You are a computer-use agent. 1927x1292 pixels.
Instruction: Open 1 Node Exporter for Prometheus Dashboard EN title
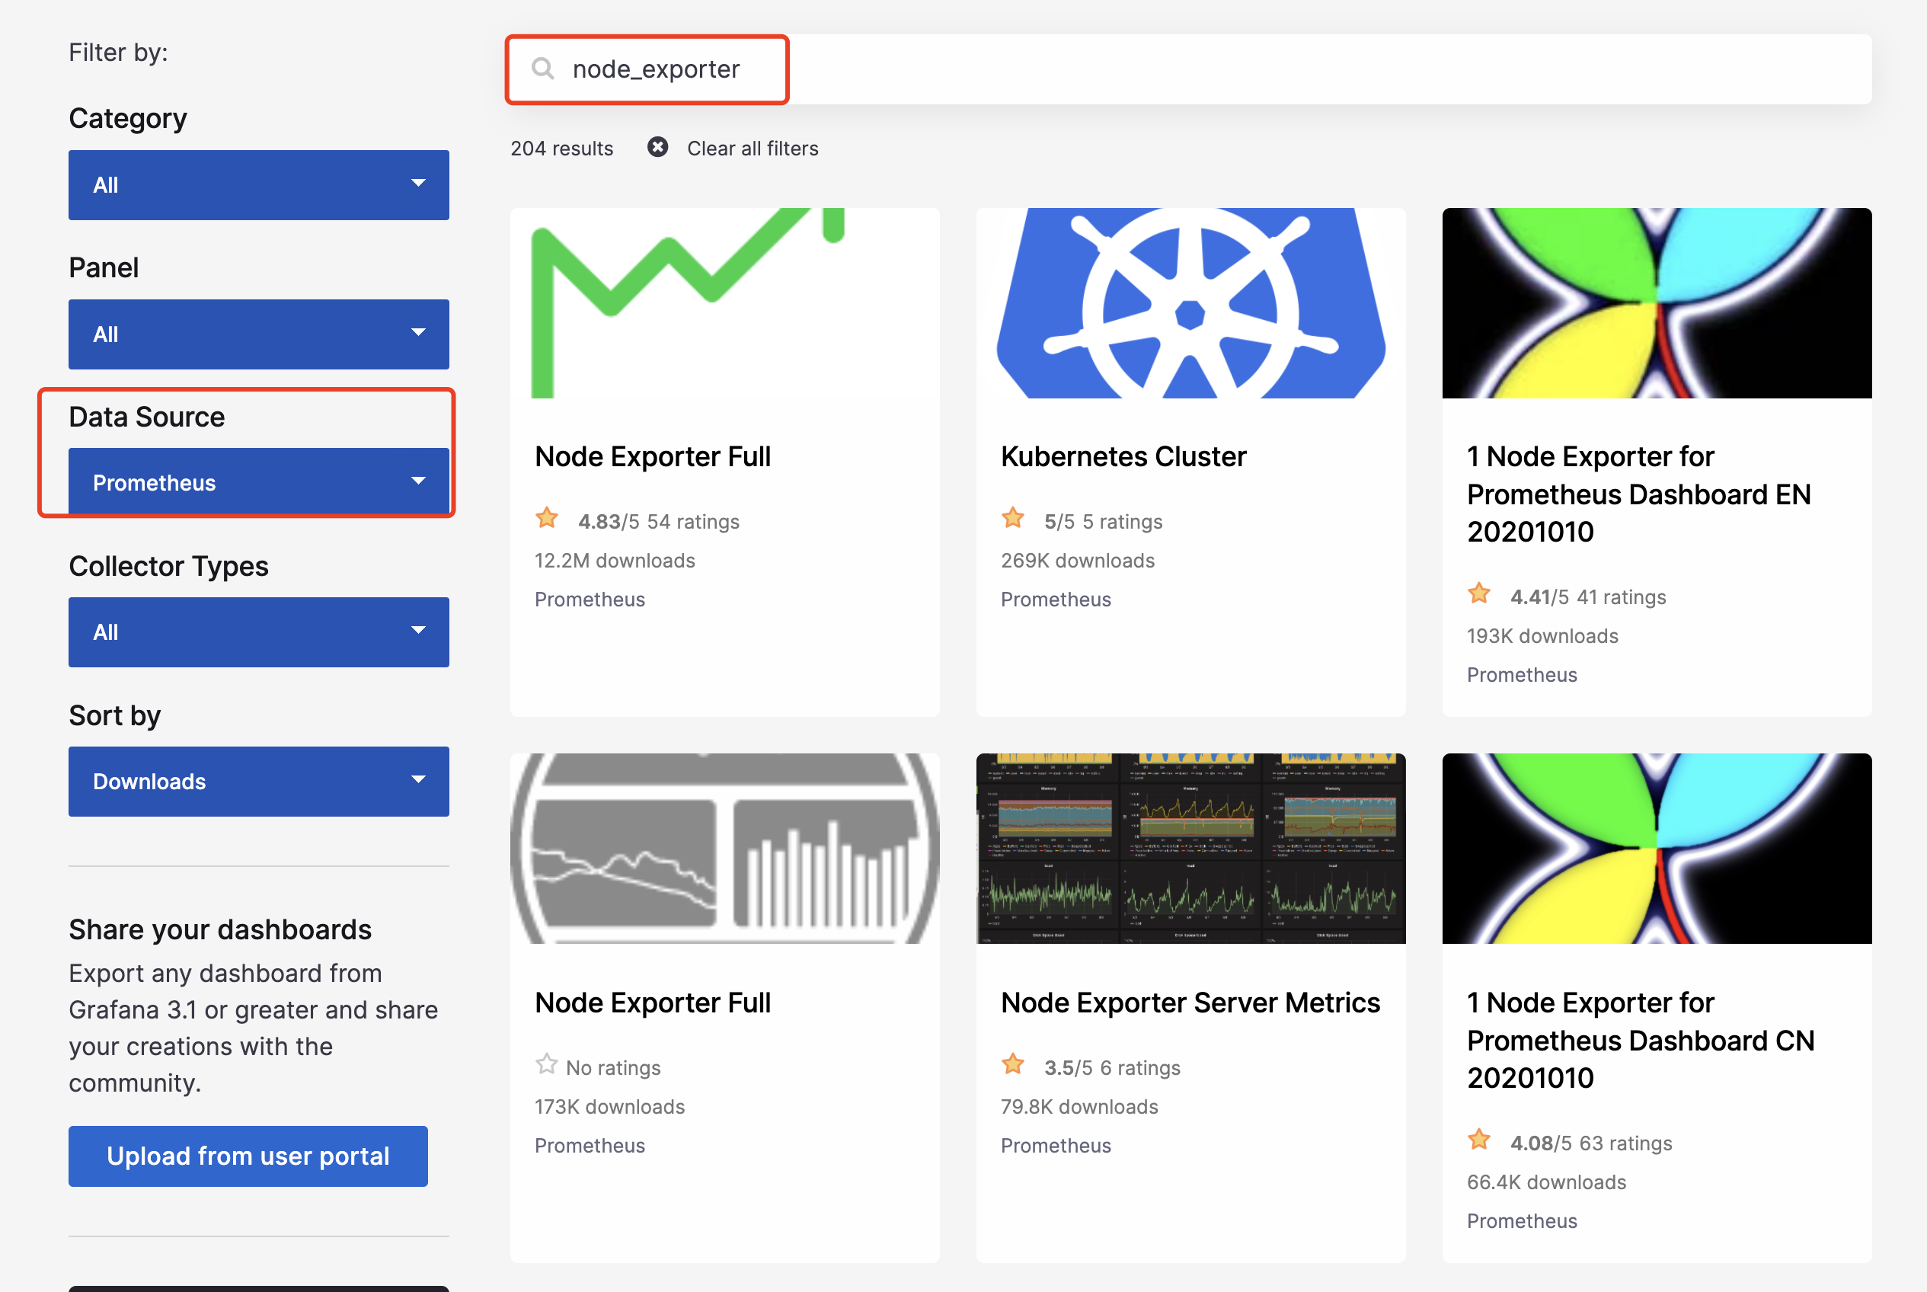[x=1638, y=494]
